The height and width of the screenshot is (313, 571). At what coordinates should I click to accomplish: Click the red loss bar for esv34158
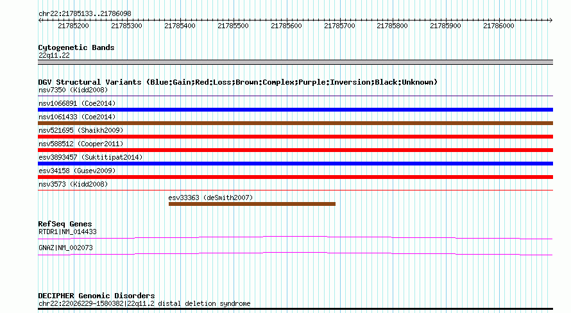tap(295, 177)
